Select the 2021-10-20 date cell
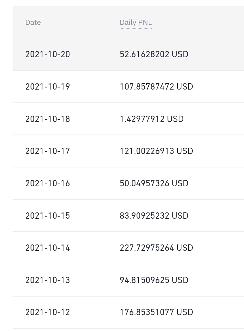The image size is (244, 331). (x=48, y=54)
